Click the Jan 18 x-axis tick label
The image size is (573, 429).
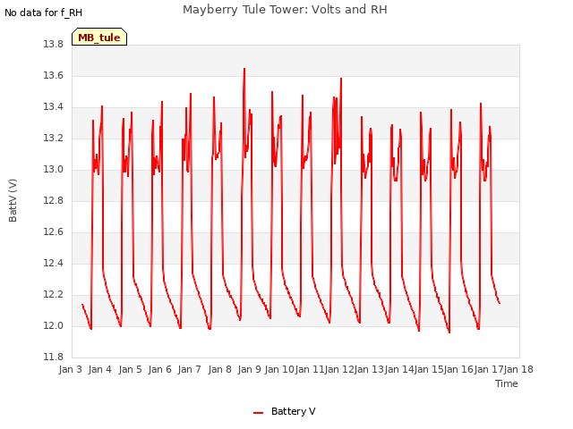[519, 369]
